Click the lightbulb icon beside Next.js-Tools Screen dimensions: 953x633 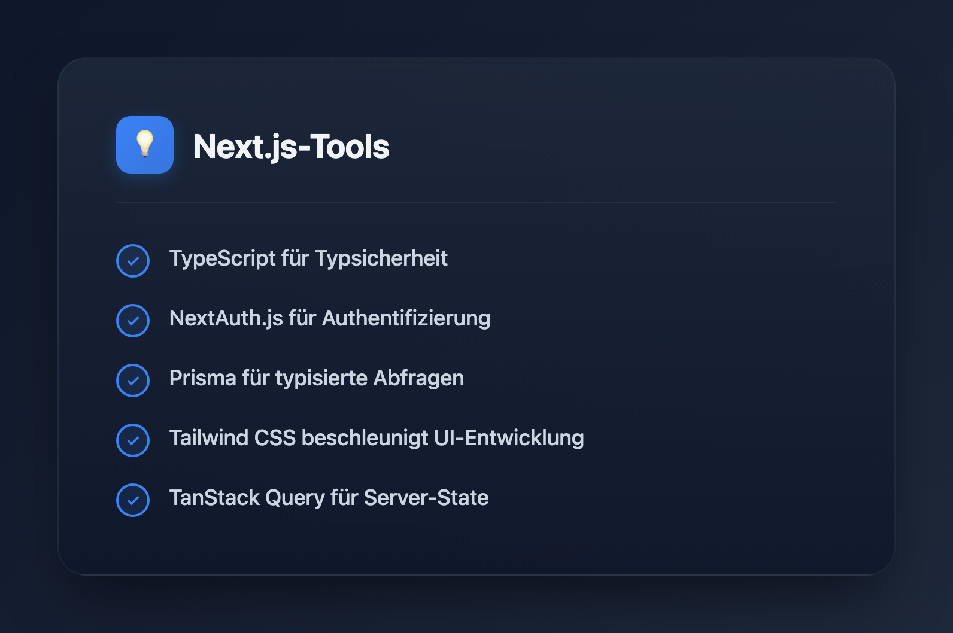[145, 145]
